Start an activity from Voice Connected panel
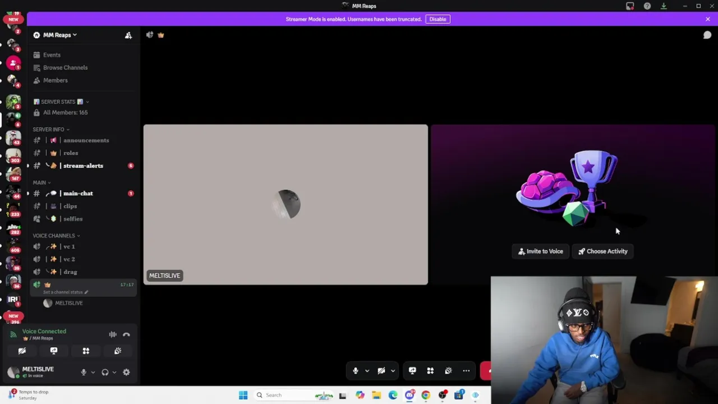 coord(86,351)
